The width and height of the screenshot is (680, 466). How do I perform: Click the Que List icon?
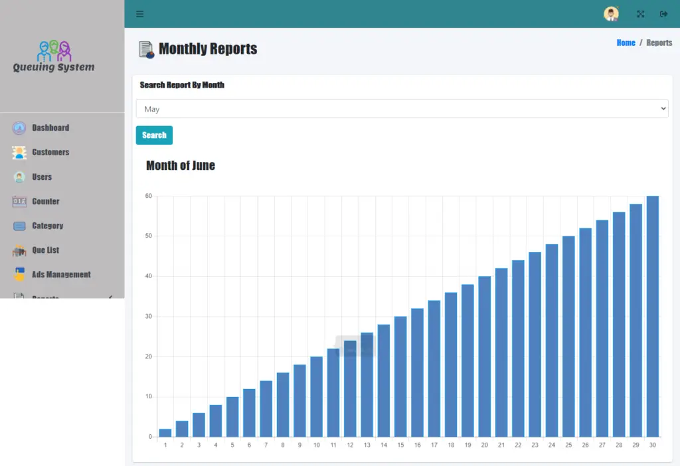tap(19, 250)
